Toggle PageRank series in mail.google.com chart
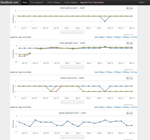Screen dimensions: 150x140 coord(78,67)
